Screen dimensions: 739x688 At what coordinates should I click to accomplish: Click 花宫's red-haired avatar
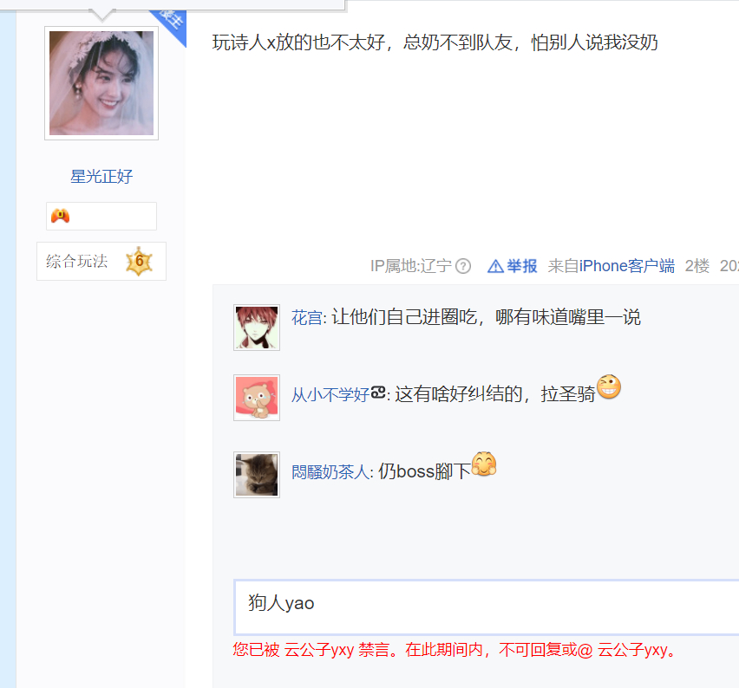pyautogui.click(x=257, y=328)
